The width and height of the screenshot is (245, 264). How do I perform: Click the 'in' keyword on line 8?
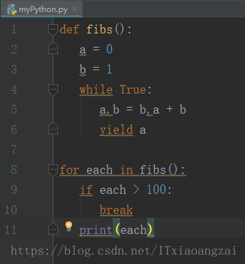(126, 170)
